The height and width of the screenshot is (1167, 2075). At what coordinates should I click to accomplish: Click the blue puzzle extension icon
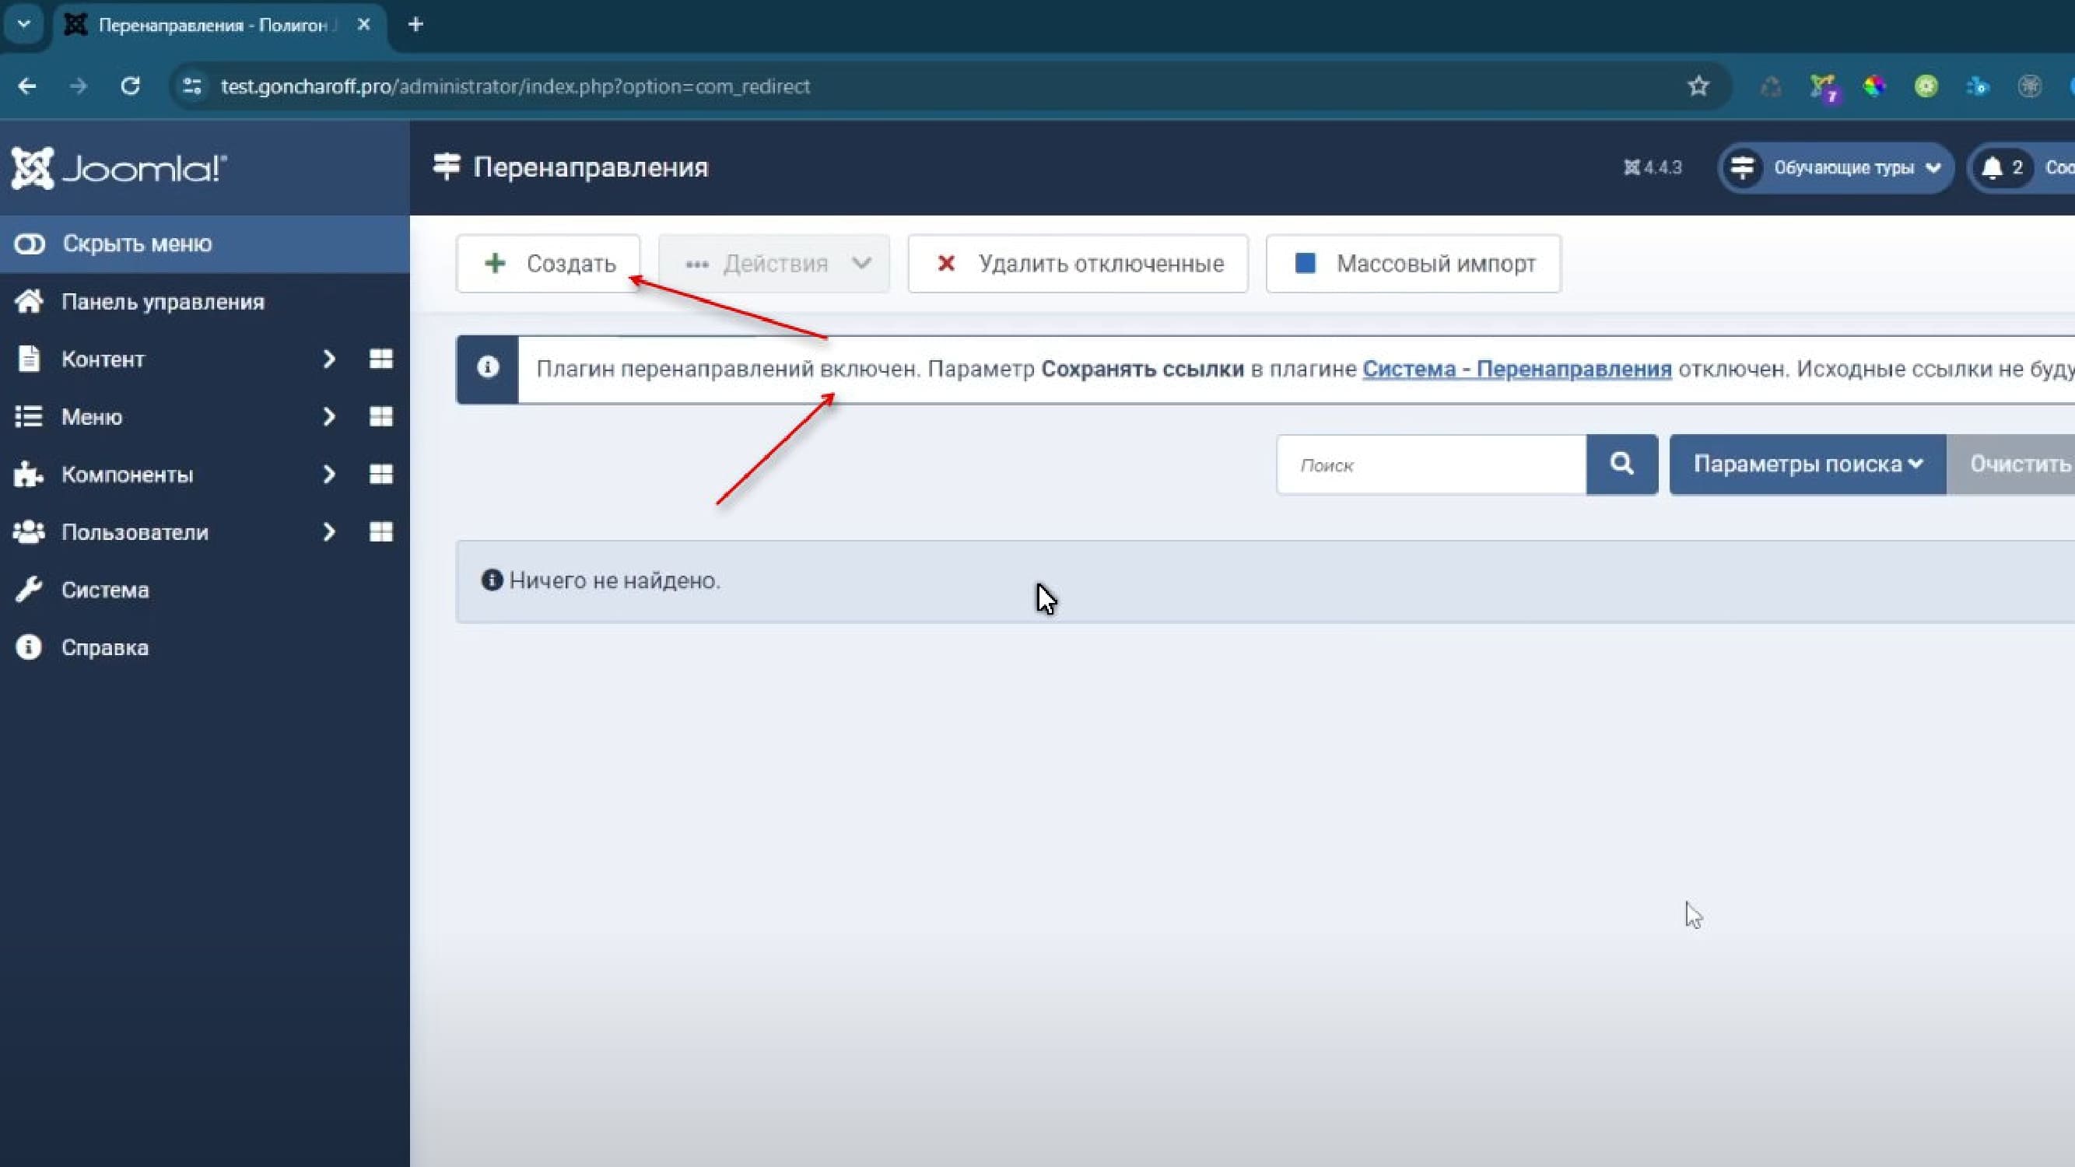coord(1978,86)
